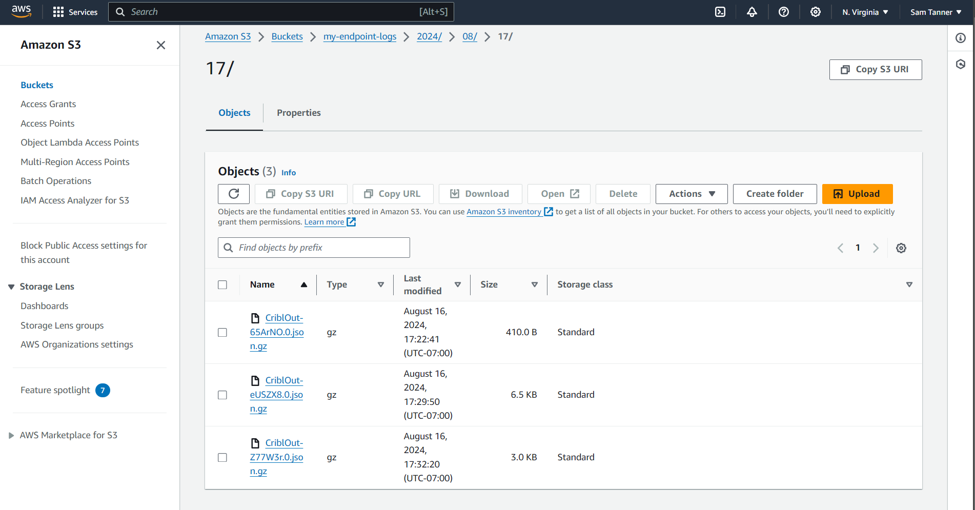Open table preferences gear icon

[x=901, y=248]
